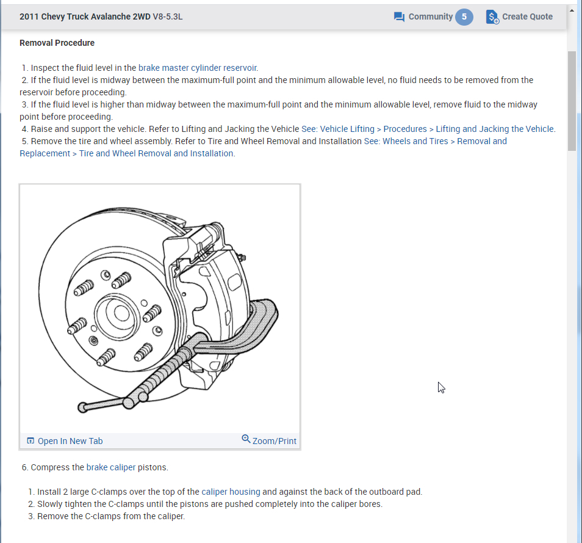Click Create Quote label
582x543 pixels.
pyautogui.click(x=527, y=16)
